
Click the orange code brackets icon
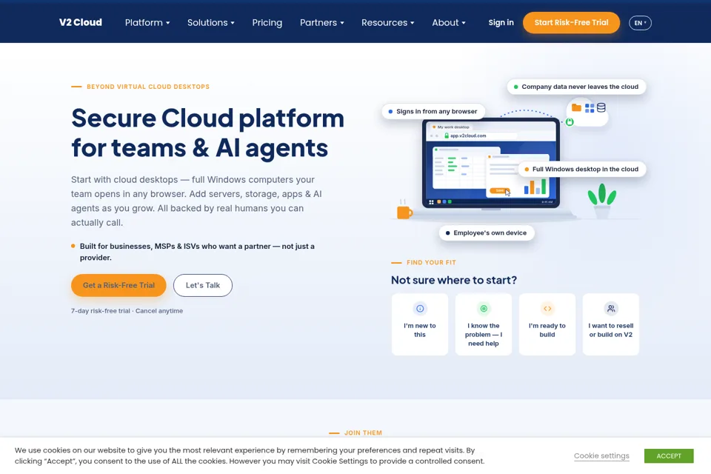547,308
